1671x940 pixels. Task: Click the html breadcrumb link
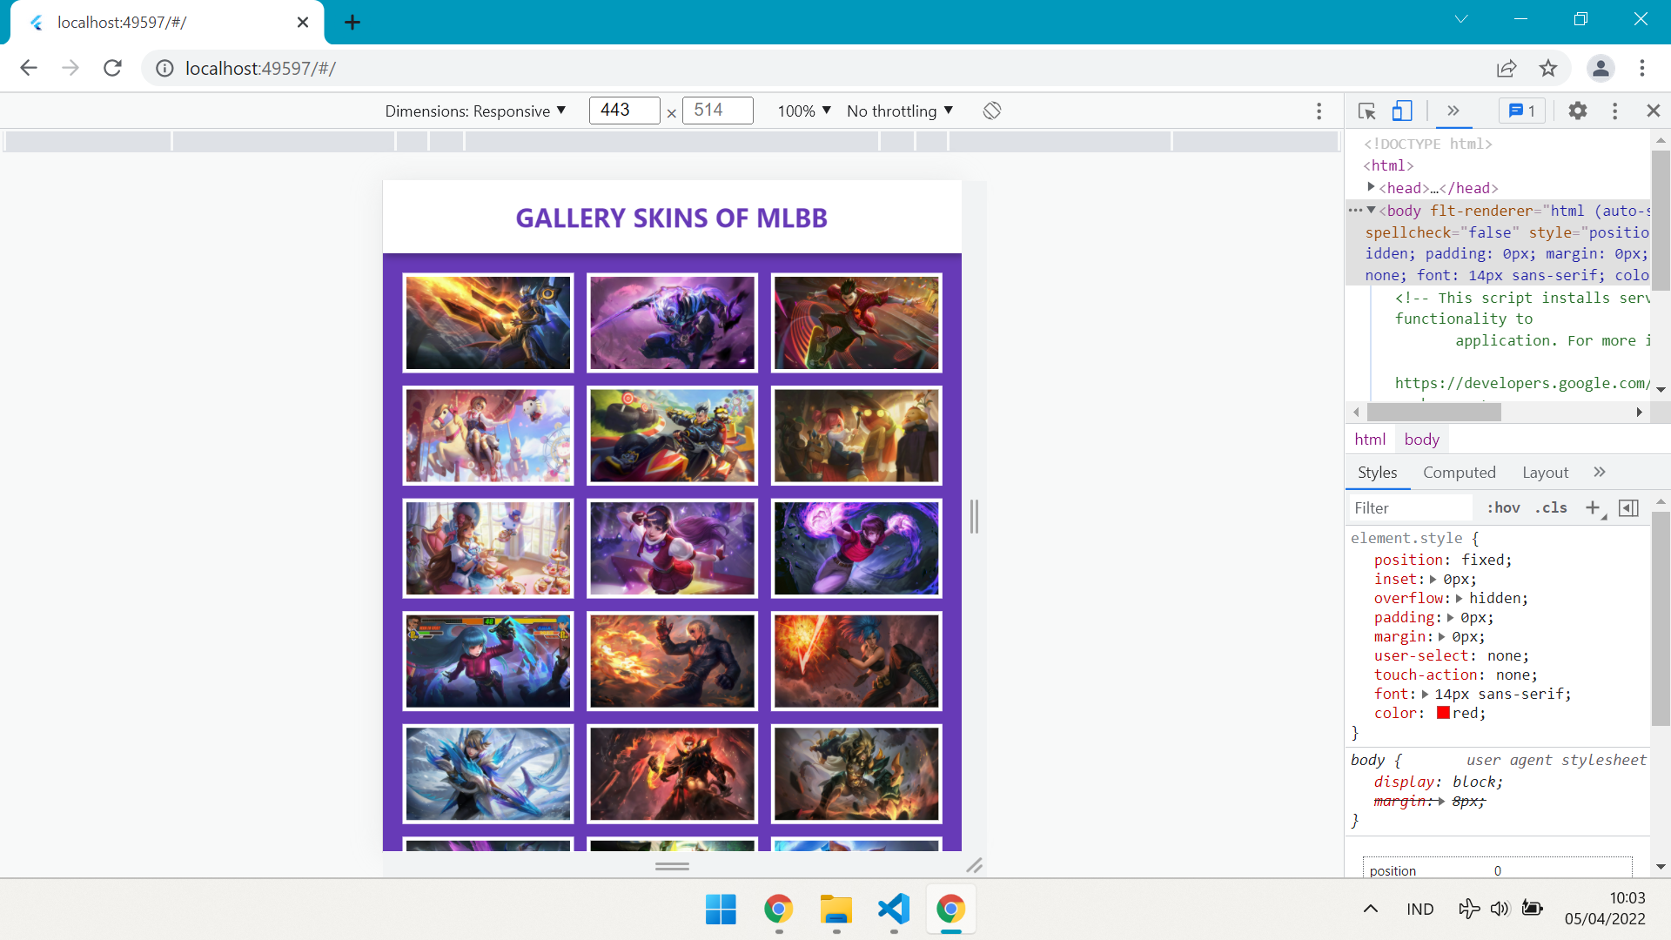coord(1369,439)
